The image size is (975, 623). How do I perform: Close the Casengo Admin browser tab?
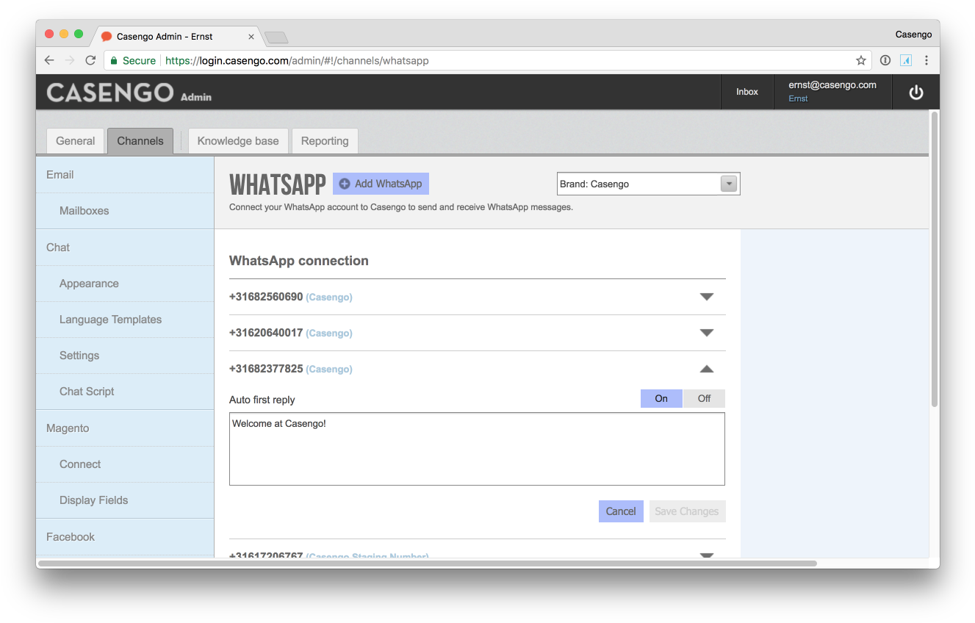click(x=251, y=37)
